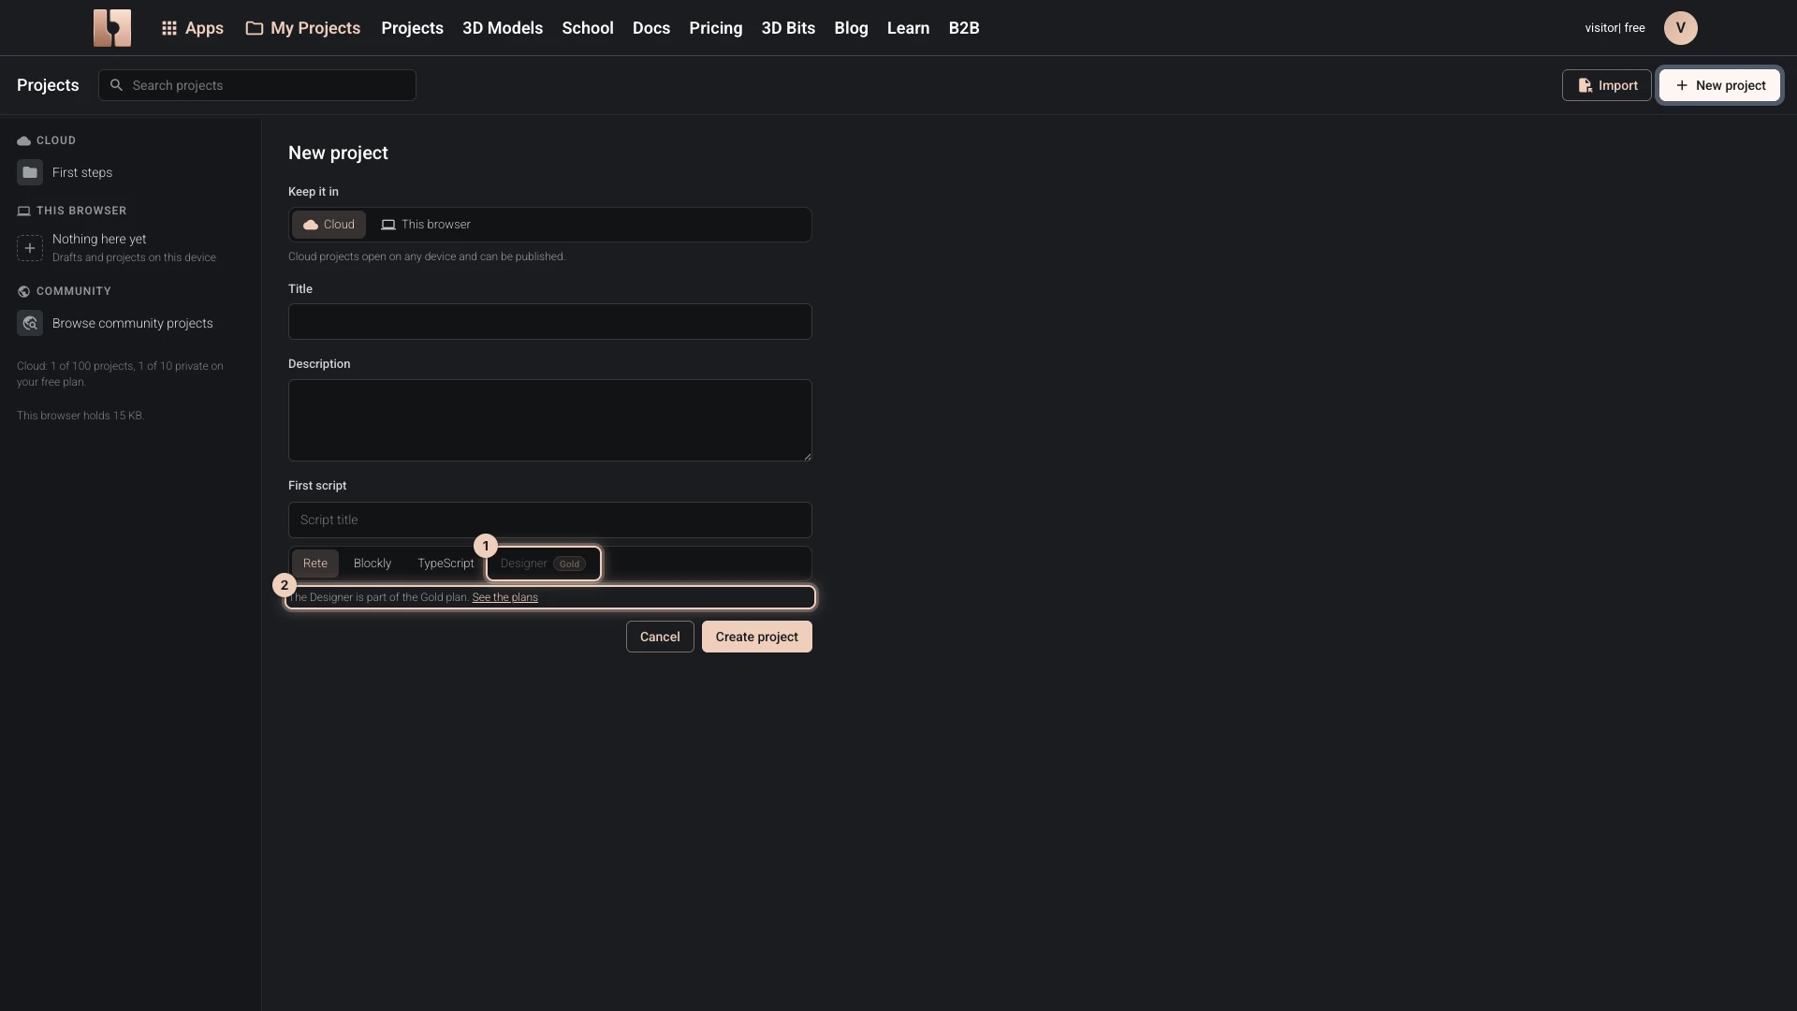Open the Learn page
Viewport: 1797px width, 1011px height.
tap(908, 28)
